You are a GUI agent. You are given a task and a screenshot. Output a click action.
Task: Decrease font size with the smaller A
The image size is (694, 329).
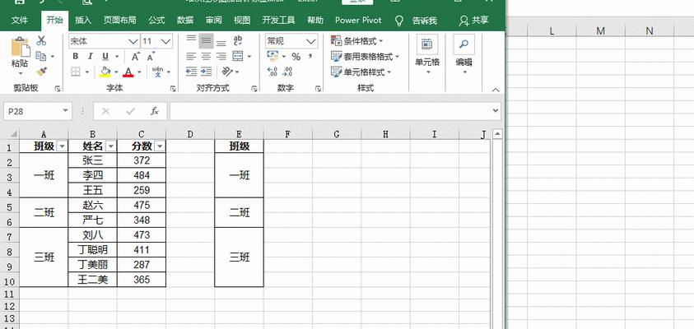[151, 57]
